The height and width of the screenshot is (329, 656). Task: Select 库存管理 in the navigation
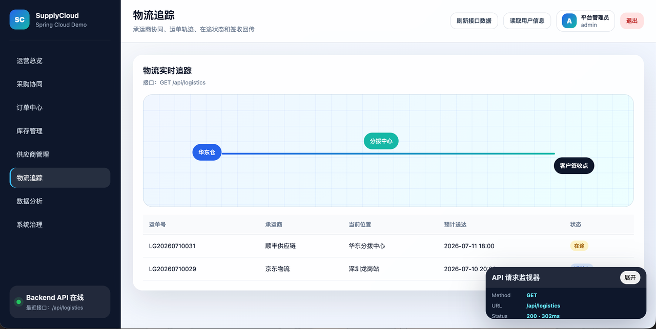point(60,131)
